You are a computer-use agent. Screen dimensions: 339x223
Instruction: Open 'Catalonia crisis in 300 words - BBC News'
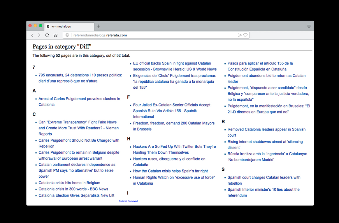(73, 189)
